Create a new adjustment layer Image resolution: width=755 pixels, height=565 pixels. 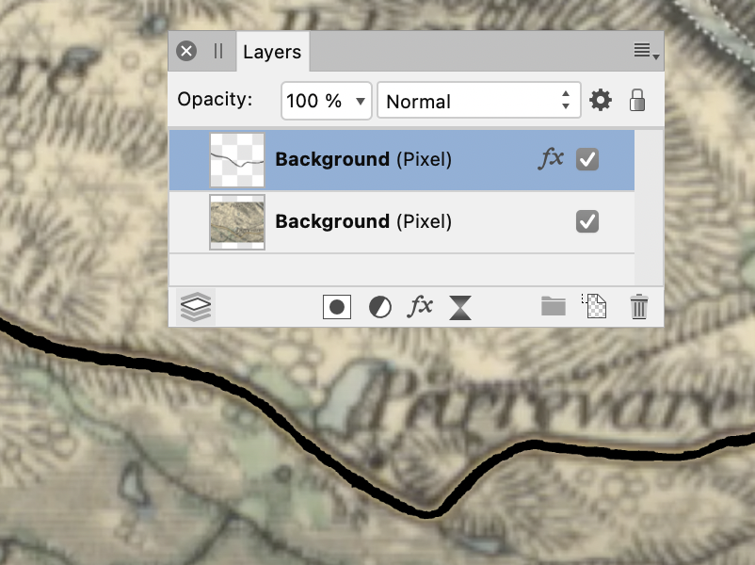pos(380,306)
